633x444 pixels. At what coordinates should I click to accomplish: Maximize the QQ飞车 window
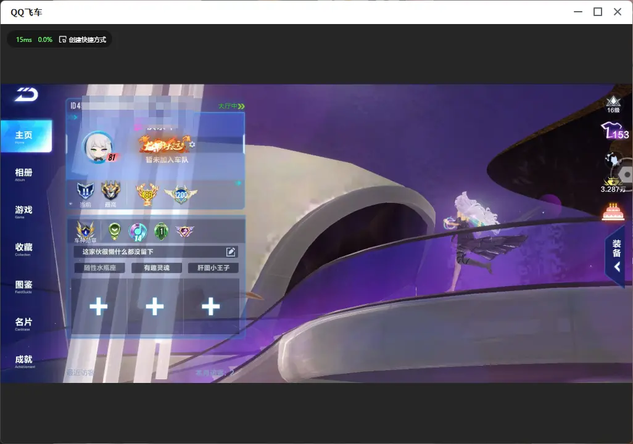pyautogui.click(x=598, y=12)
